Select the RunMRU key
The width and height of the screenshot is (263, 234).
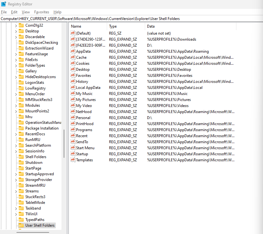coord(33,140)
